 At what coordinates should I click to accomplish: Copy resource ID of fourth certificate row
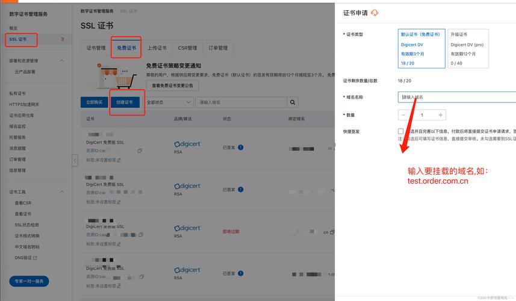[141, 277]
